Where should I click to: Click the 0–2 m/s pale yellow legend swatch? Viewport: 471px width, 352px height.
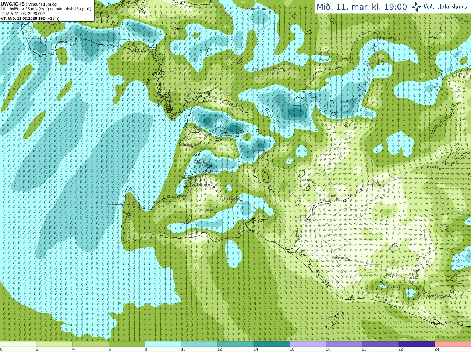tap(18, 344)
